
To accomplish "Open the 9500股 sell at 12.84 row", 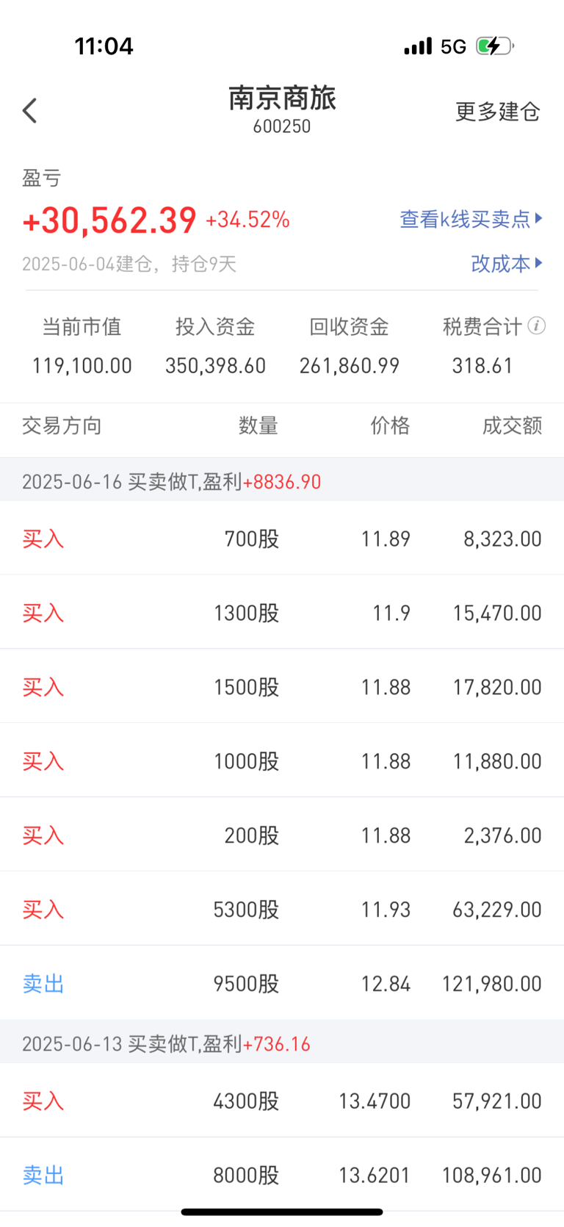I will [282, 983].
